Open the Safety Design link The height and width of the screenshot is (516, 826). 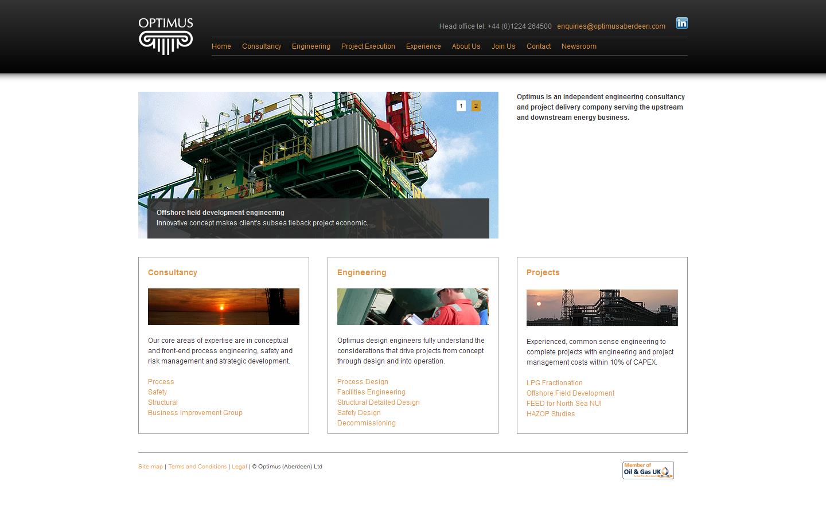[359, 413]
